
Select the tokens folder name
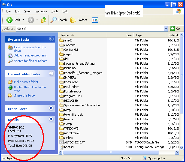(68, 119)
